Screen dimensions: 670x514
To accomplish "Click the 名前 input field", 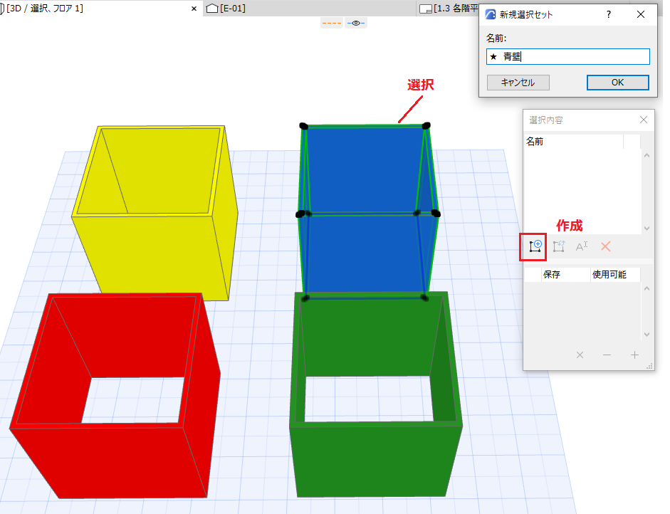I will click(568, 56).
